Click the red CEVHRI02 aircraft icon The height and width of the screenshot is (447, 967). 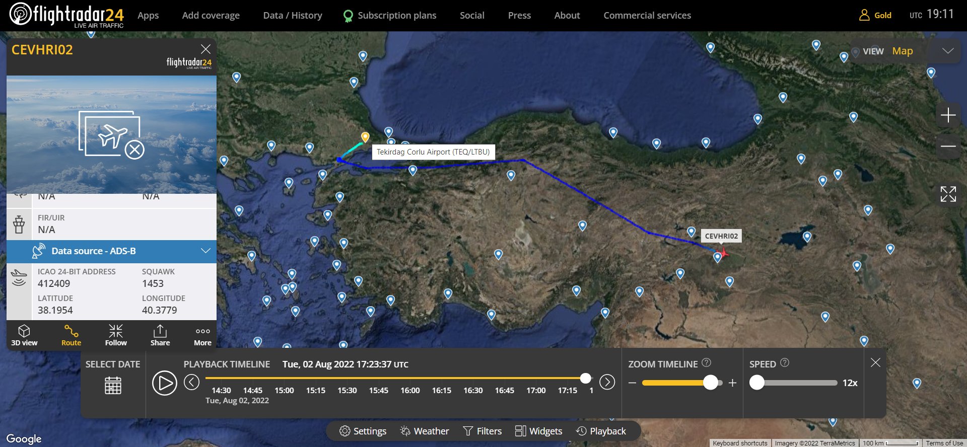[x=723, y=252]
